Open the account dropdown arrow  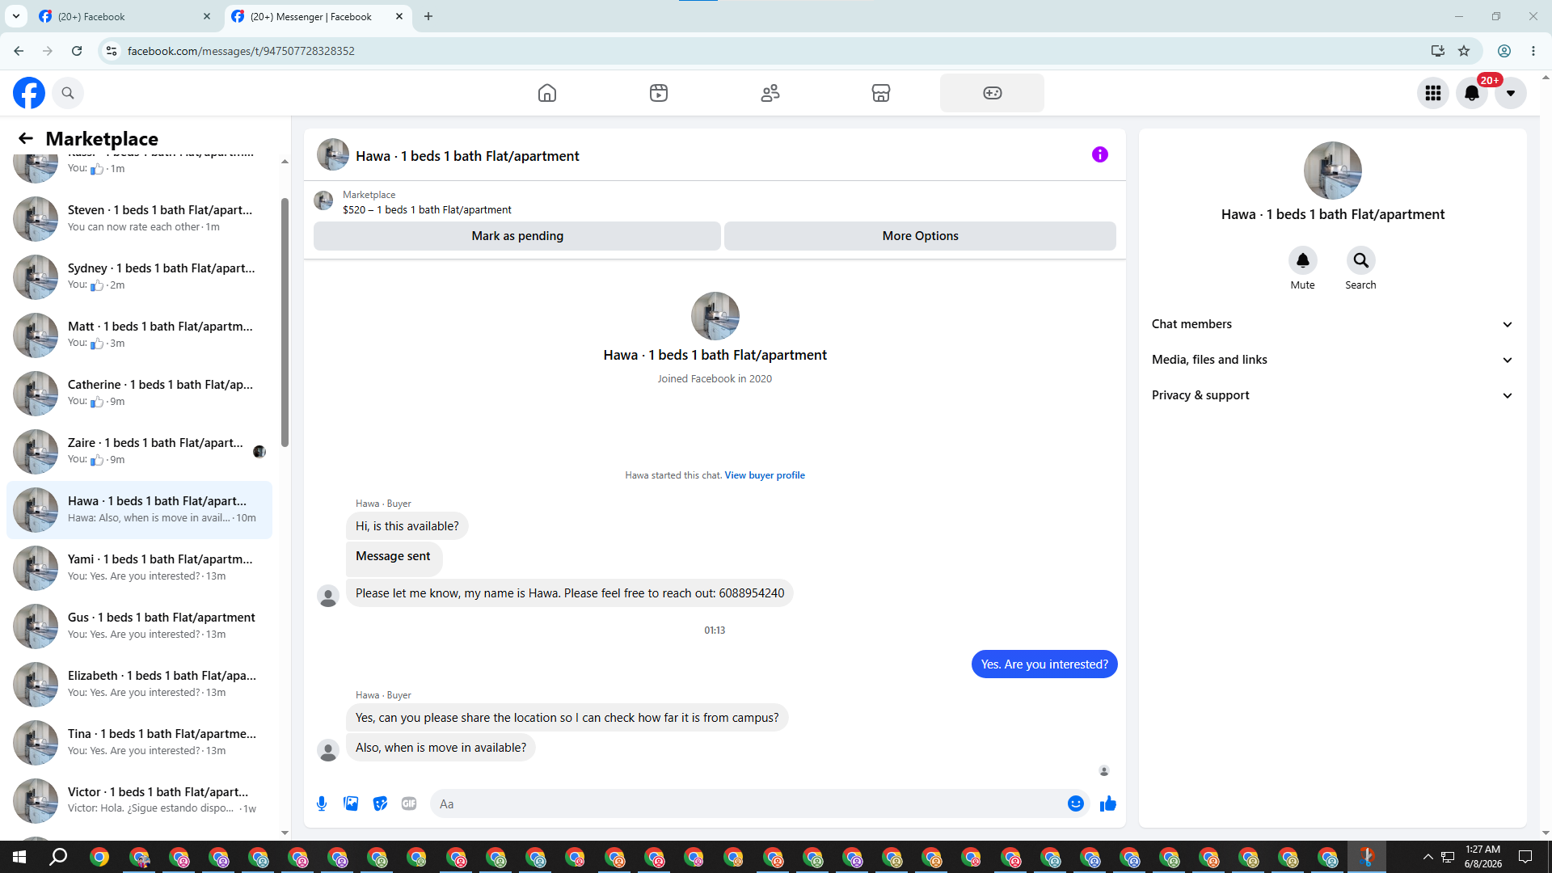pyautogui.click(x=1511, y=93)
